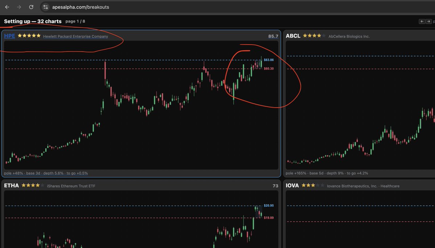Click the $60.30 price level label

tap(269, 68)
